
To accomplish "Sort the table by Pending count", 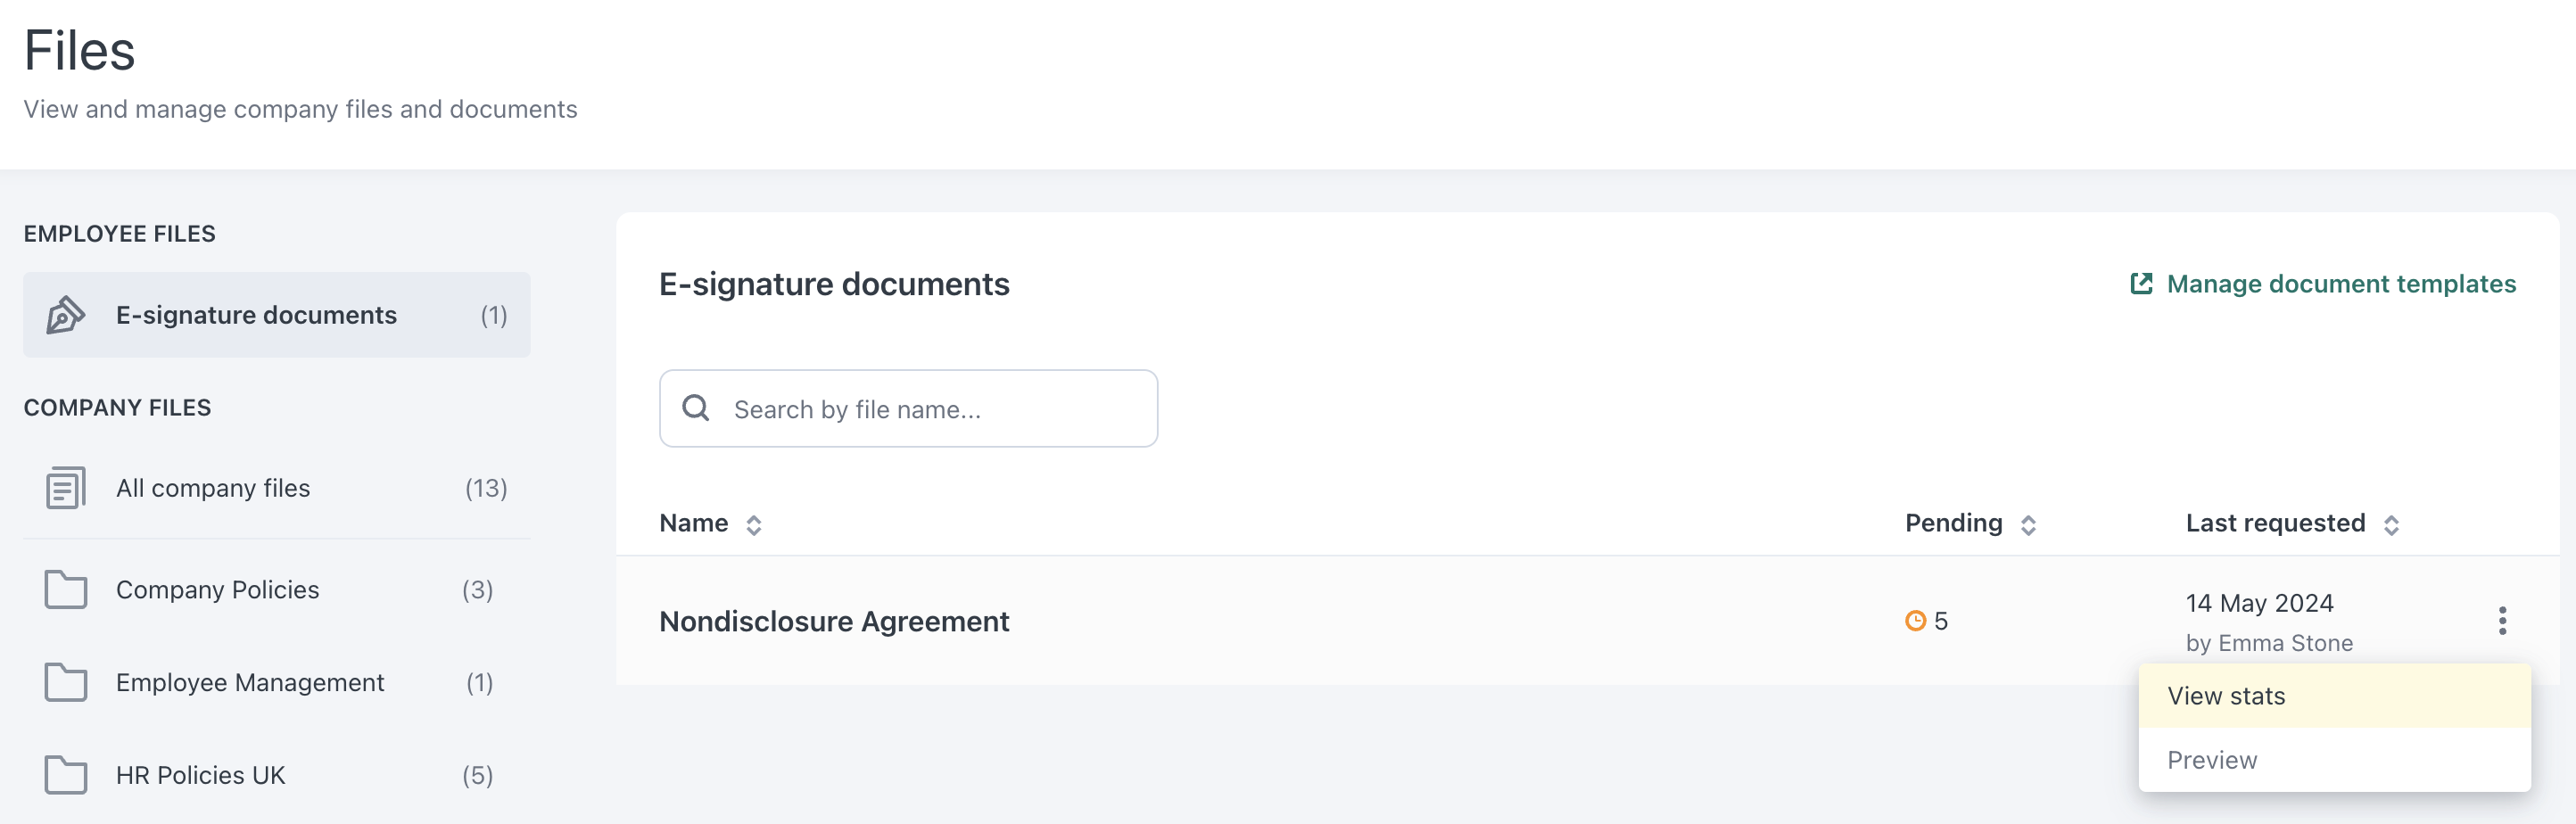I will (2029, 523).
